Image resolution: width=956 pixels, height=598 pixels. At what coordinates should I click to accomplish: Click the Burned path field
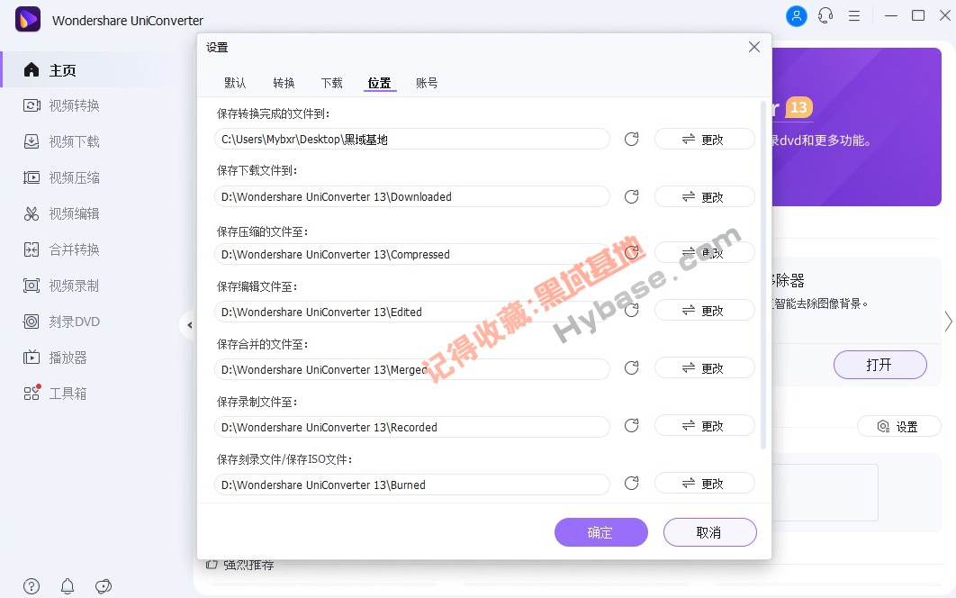(x=411, y=485)
